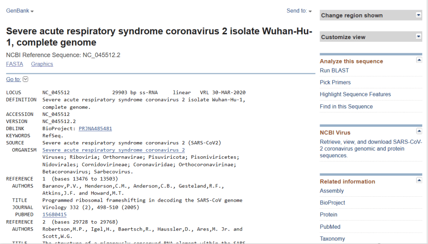Expand the Change region shown section
The height and width of the screenshot is (244, 428).
click(418, 15)
